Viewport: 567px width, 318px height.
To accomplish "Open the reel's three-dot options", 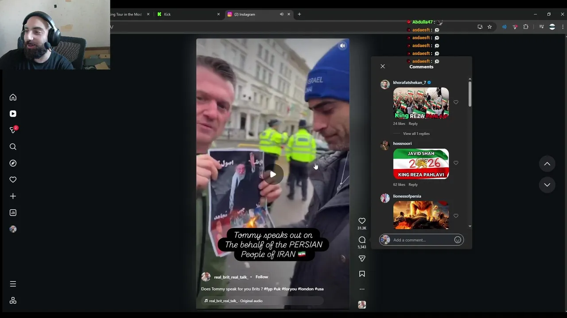I will point(362,289).
